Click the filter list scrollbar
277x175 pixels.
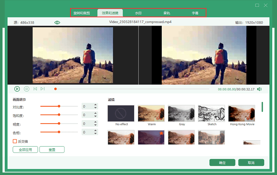262,107
